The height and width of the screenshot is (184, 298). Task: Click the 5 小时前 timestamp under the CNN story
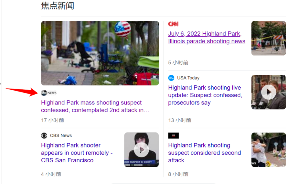[x=178, y=62]
